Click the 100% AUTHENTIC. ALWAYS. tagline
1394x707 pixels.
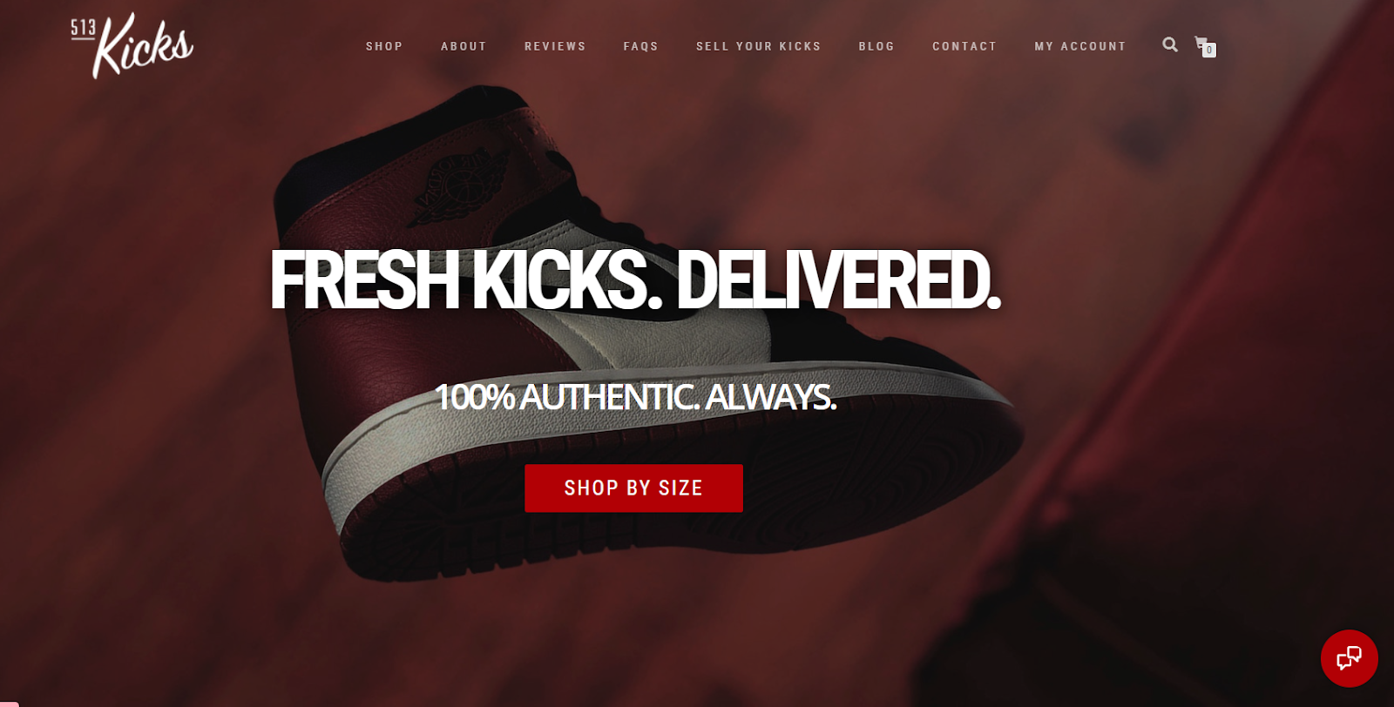(x=635, y=397)
